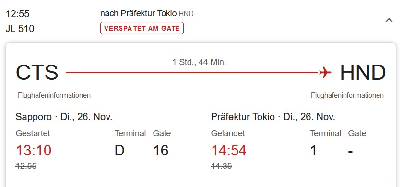Click the red flight progress line
The width and height of the screenshot is (403, 187).
tap(192, 73)
